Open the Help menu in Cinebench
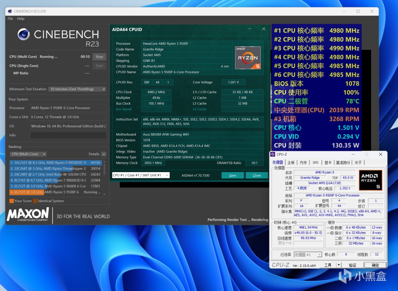 click(x=21, y=19)
